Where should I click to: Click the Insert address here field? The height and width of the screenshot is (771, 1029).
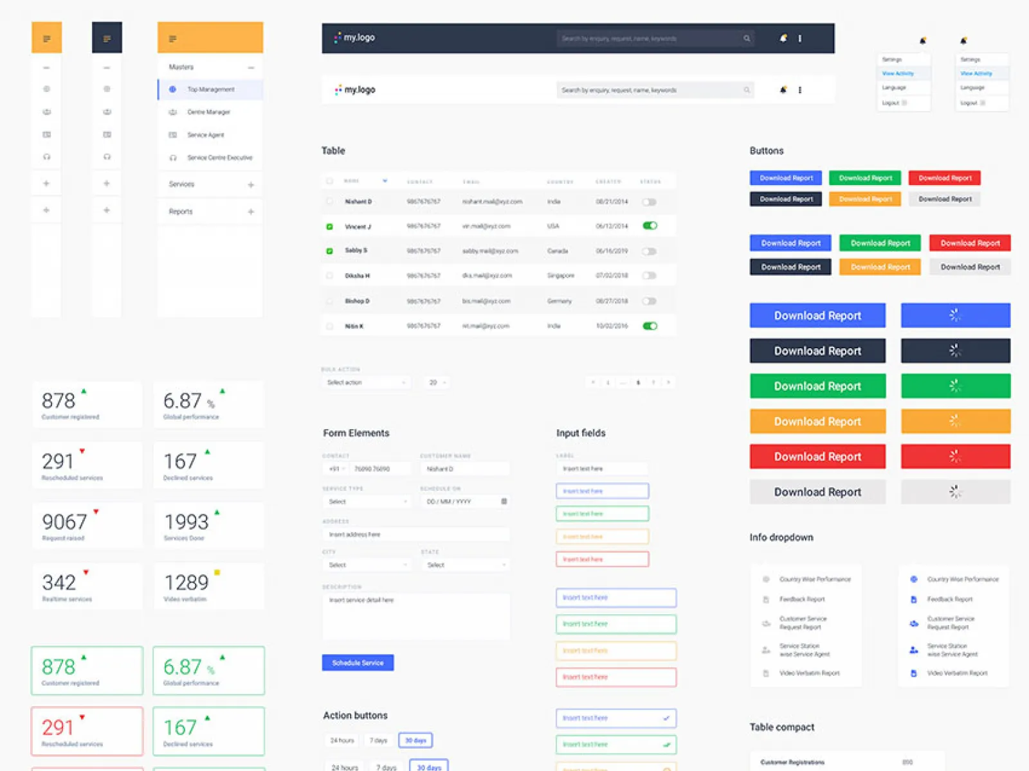click(x=415, y=534)
